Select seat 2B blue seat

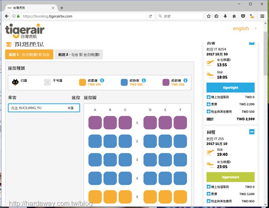click(110, 141)
